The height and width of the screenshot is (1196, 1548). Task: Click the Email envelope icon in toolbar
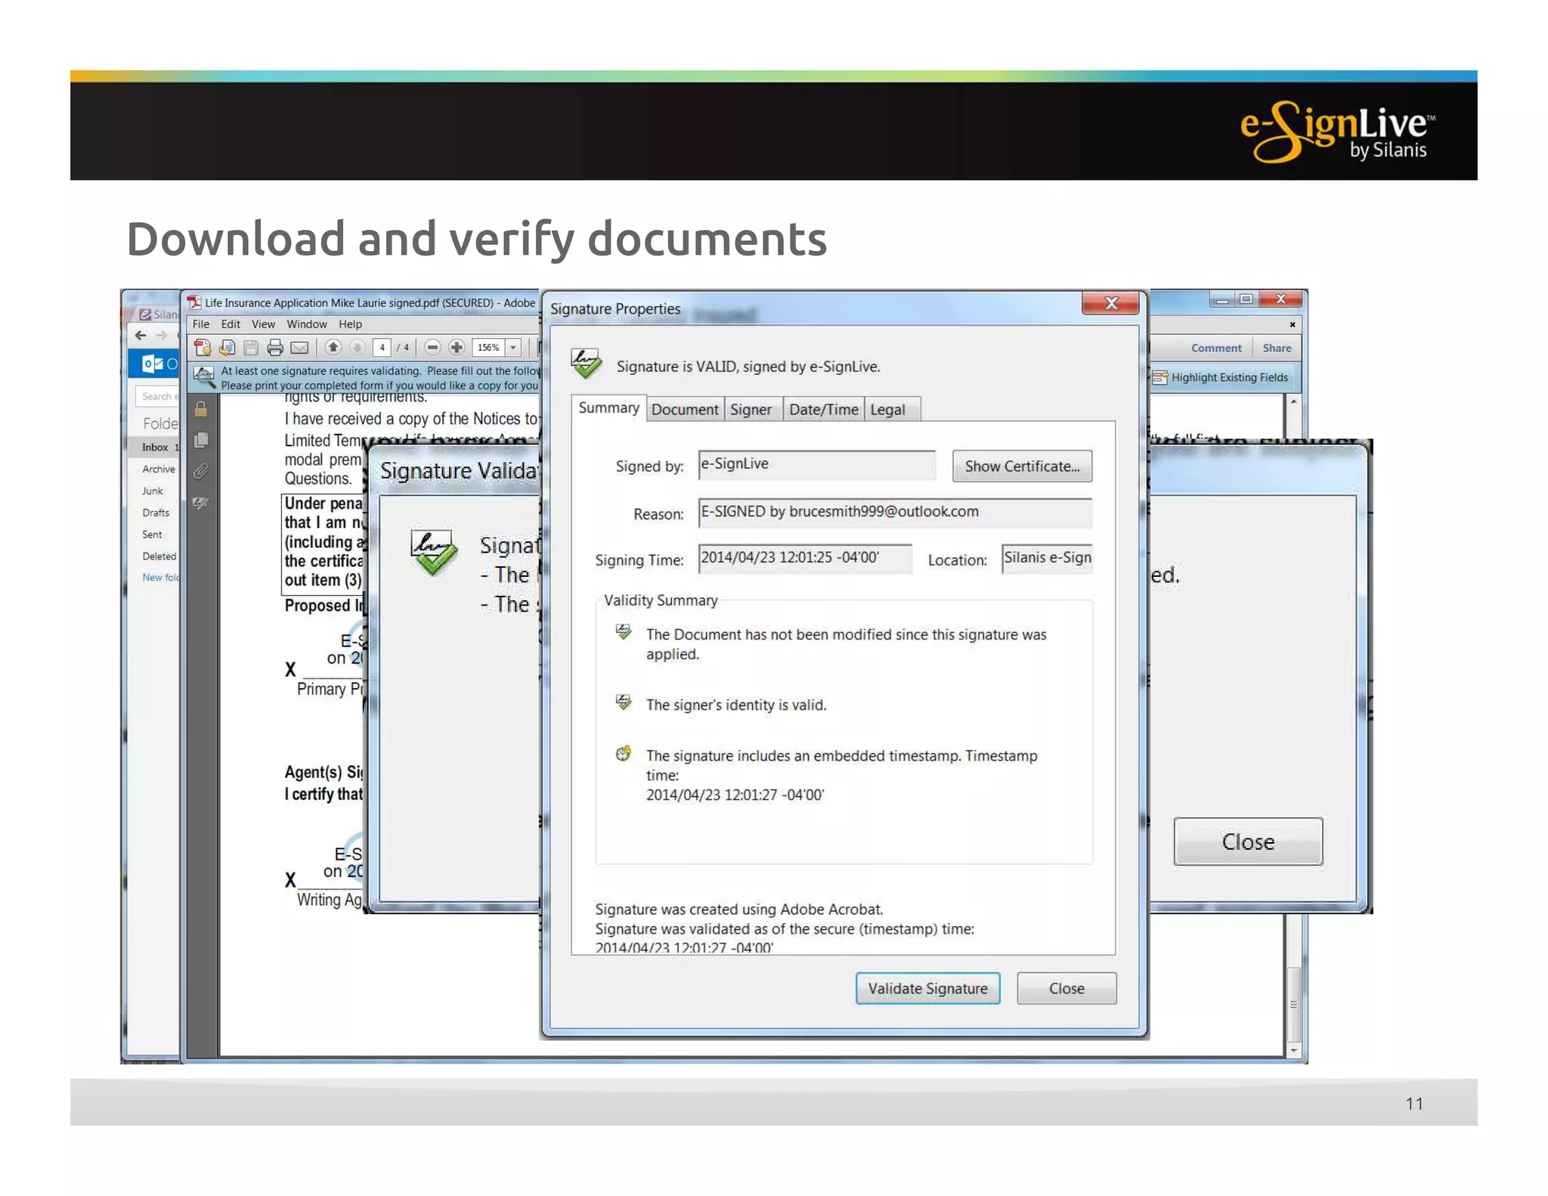(299, 348)
